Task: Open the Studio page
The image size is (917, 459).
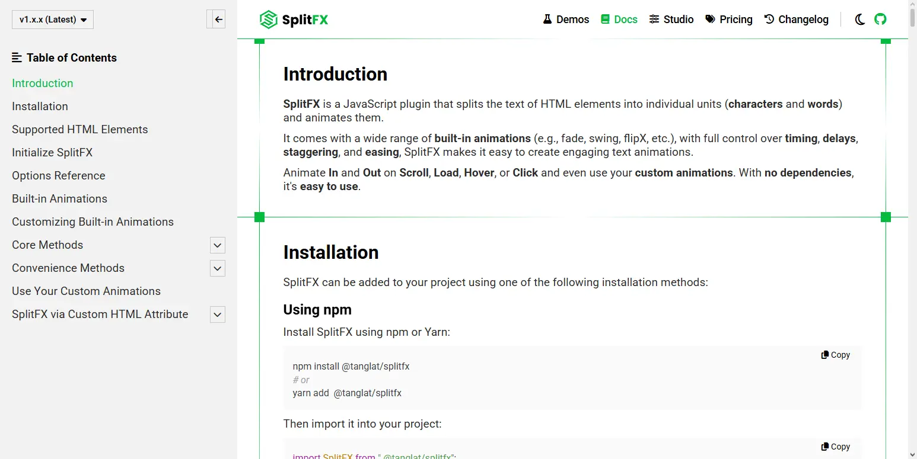Action: coord(671,20)
